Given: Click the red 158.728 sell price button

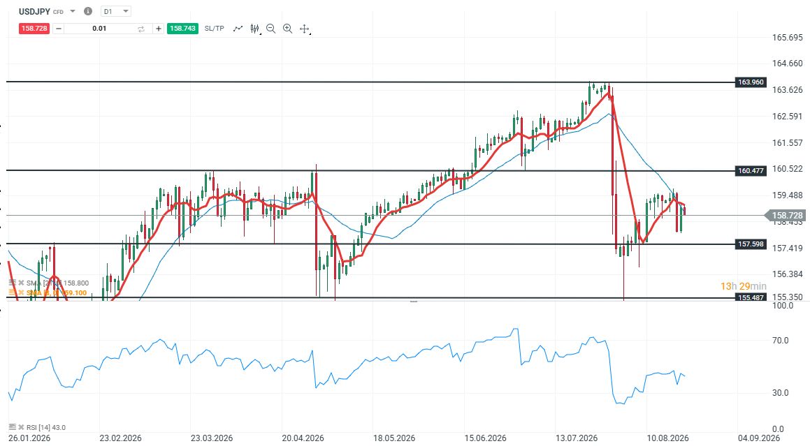Looking at the screenshot, I should pyautogui.click(x=34, y=29).
